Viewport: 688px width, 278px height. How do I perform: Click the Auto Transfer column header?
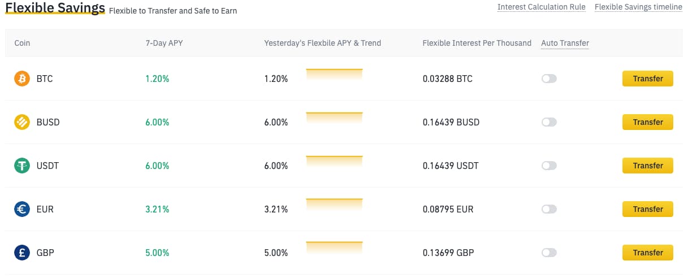point(565,43)
